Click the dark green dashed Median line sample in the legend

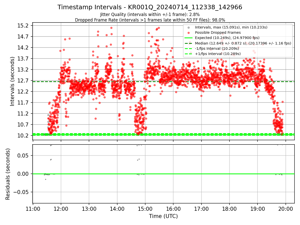point(189,43)
